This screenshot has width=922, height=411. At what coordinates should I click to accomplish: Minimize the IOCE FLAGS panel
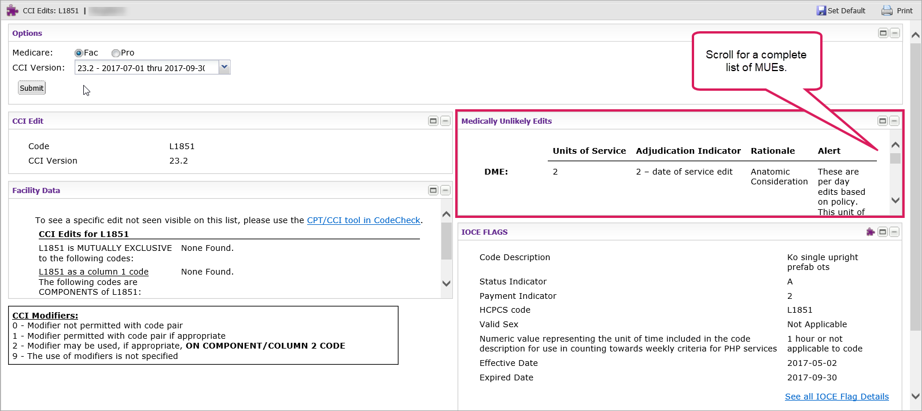coord(894,232)
